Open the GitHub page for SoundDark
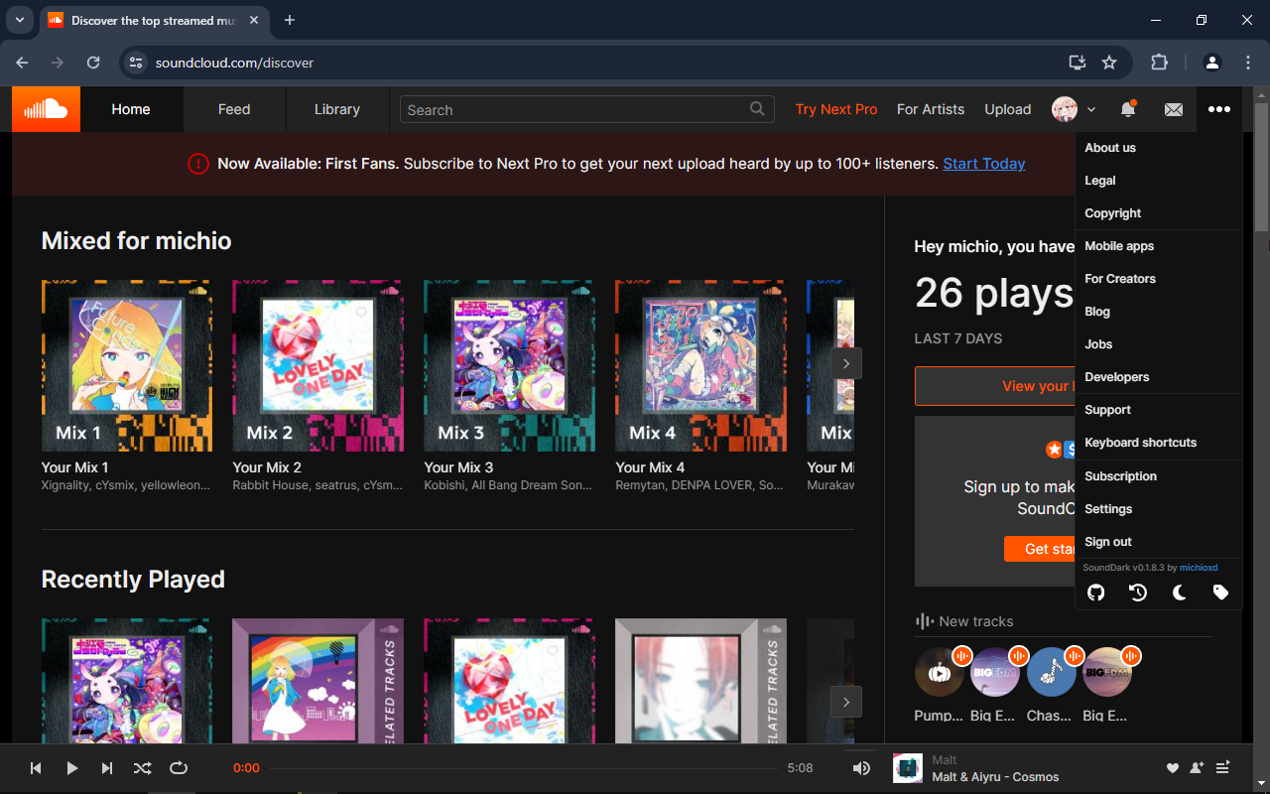 click(1095, 592)
